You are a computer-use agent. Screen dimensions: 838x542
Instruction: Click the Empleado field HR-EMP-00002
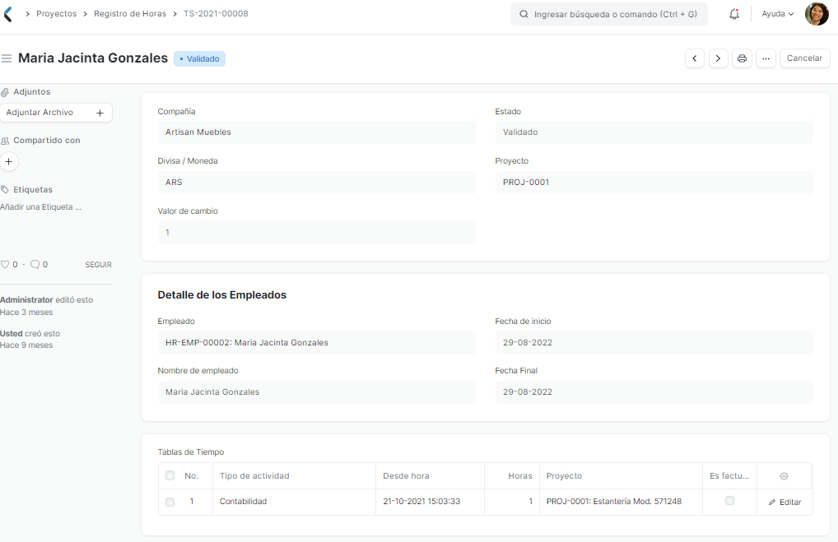(x=316, y=343)
